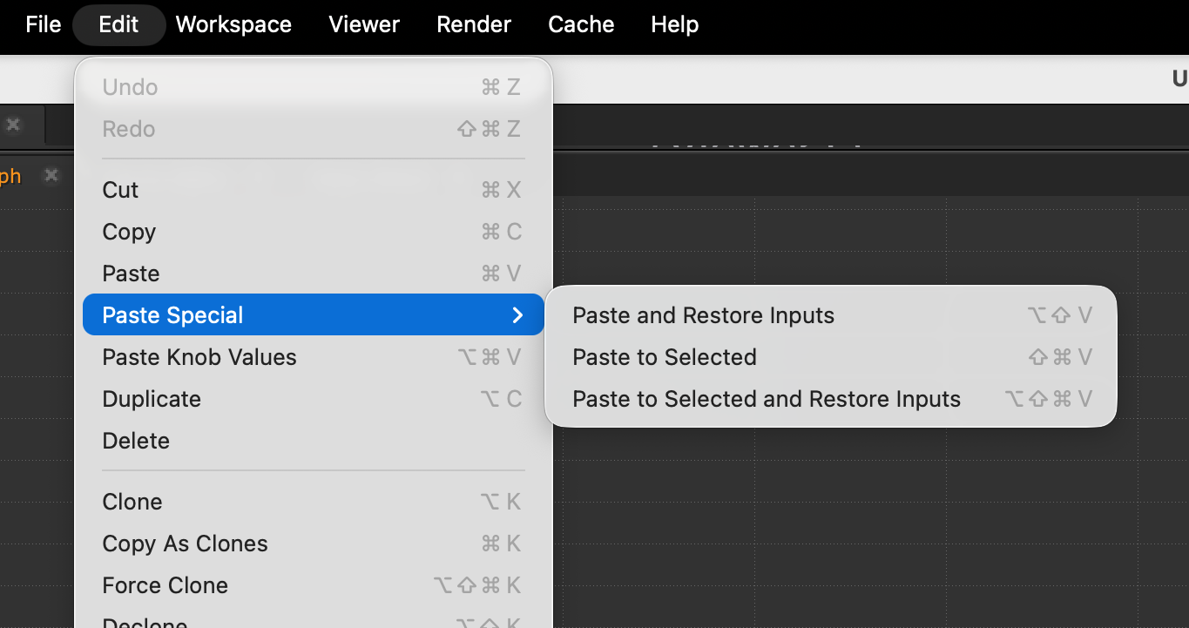Screen dimensions: 1189x628
Task: Click Delete in the Edit menu
Action: pyautogui.click(x=136, y=441)
